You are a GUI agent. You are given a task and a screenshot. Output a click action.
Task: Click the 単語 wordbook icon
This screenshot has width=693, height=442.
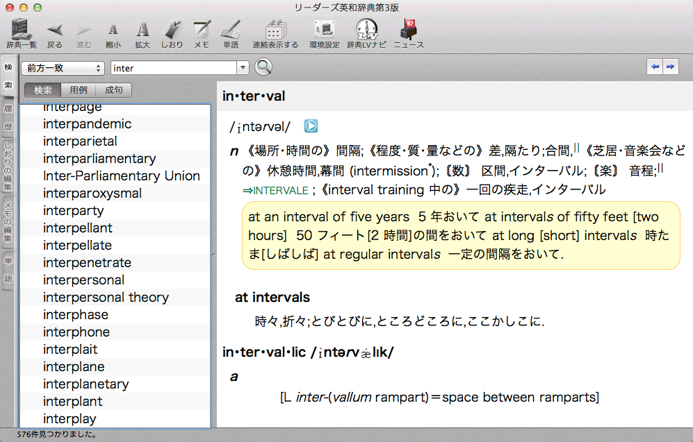(231, 31)
